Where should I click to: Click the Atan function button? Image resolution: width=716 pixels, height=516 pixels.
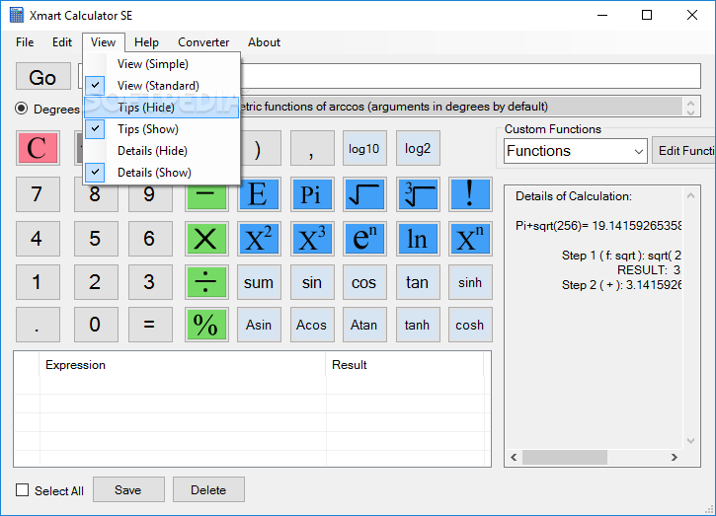[364, 325]
